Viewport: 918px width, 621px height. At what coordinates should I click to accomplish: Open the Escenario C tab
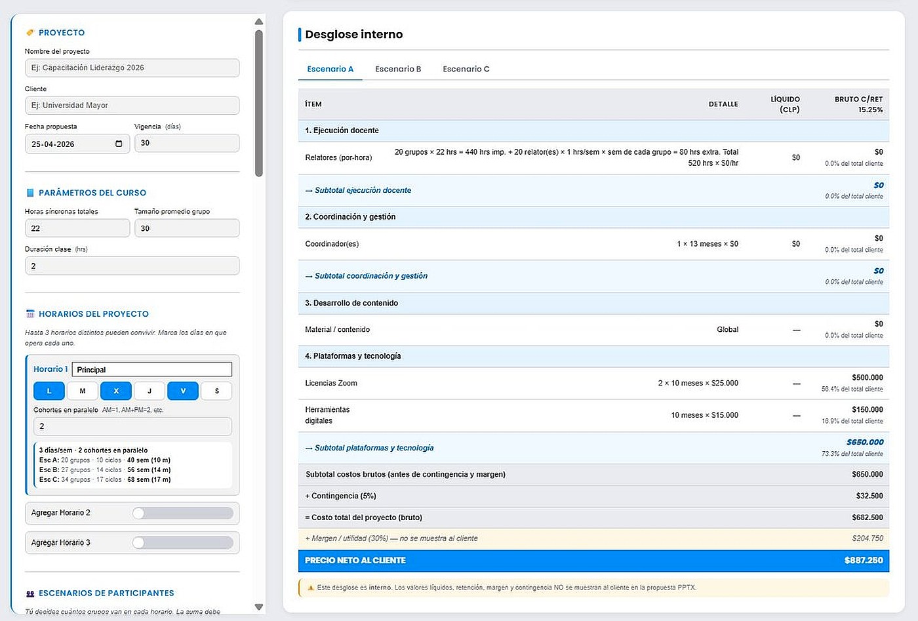click(x=466, y=69)
